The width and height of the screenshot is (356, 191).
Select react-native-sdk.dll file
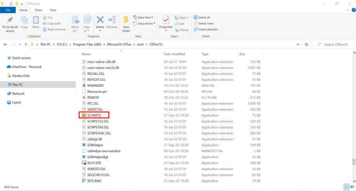click(x=101, y=62)
